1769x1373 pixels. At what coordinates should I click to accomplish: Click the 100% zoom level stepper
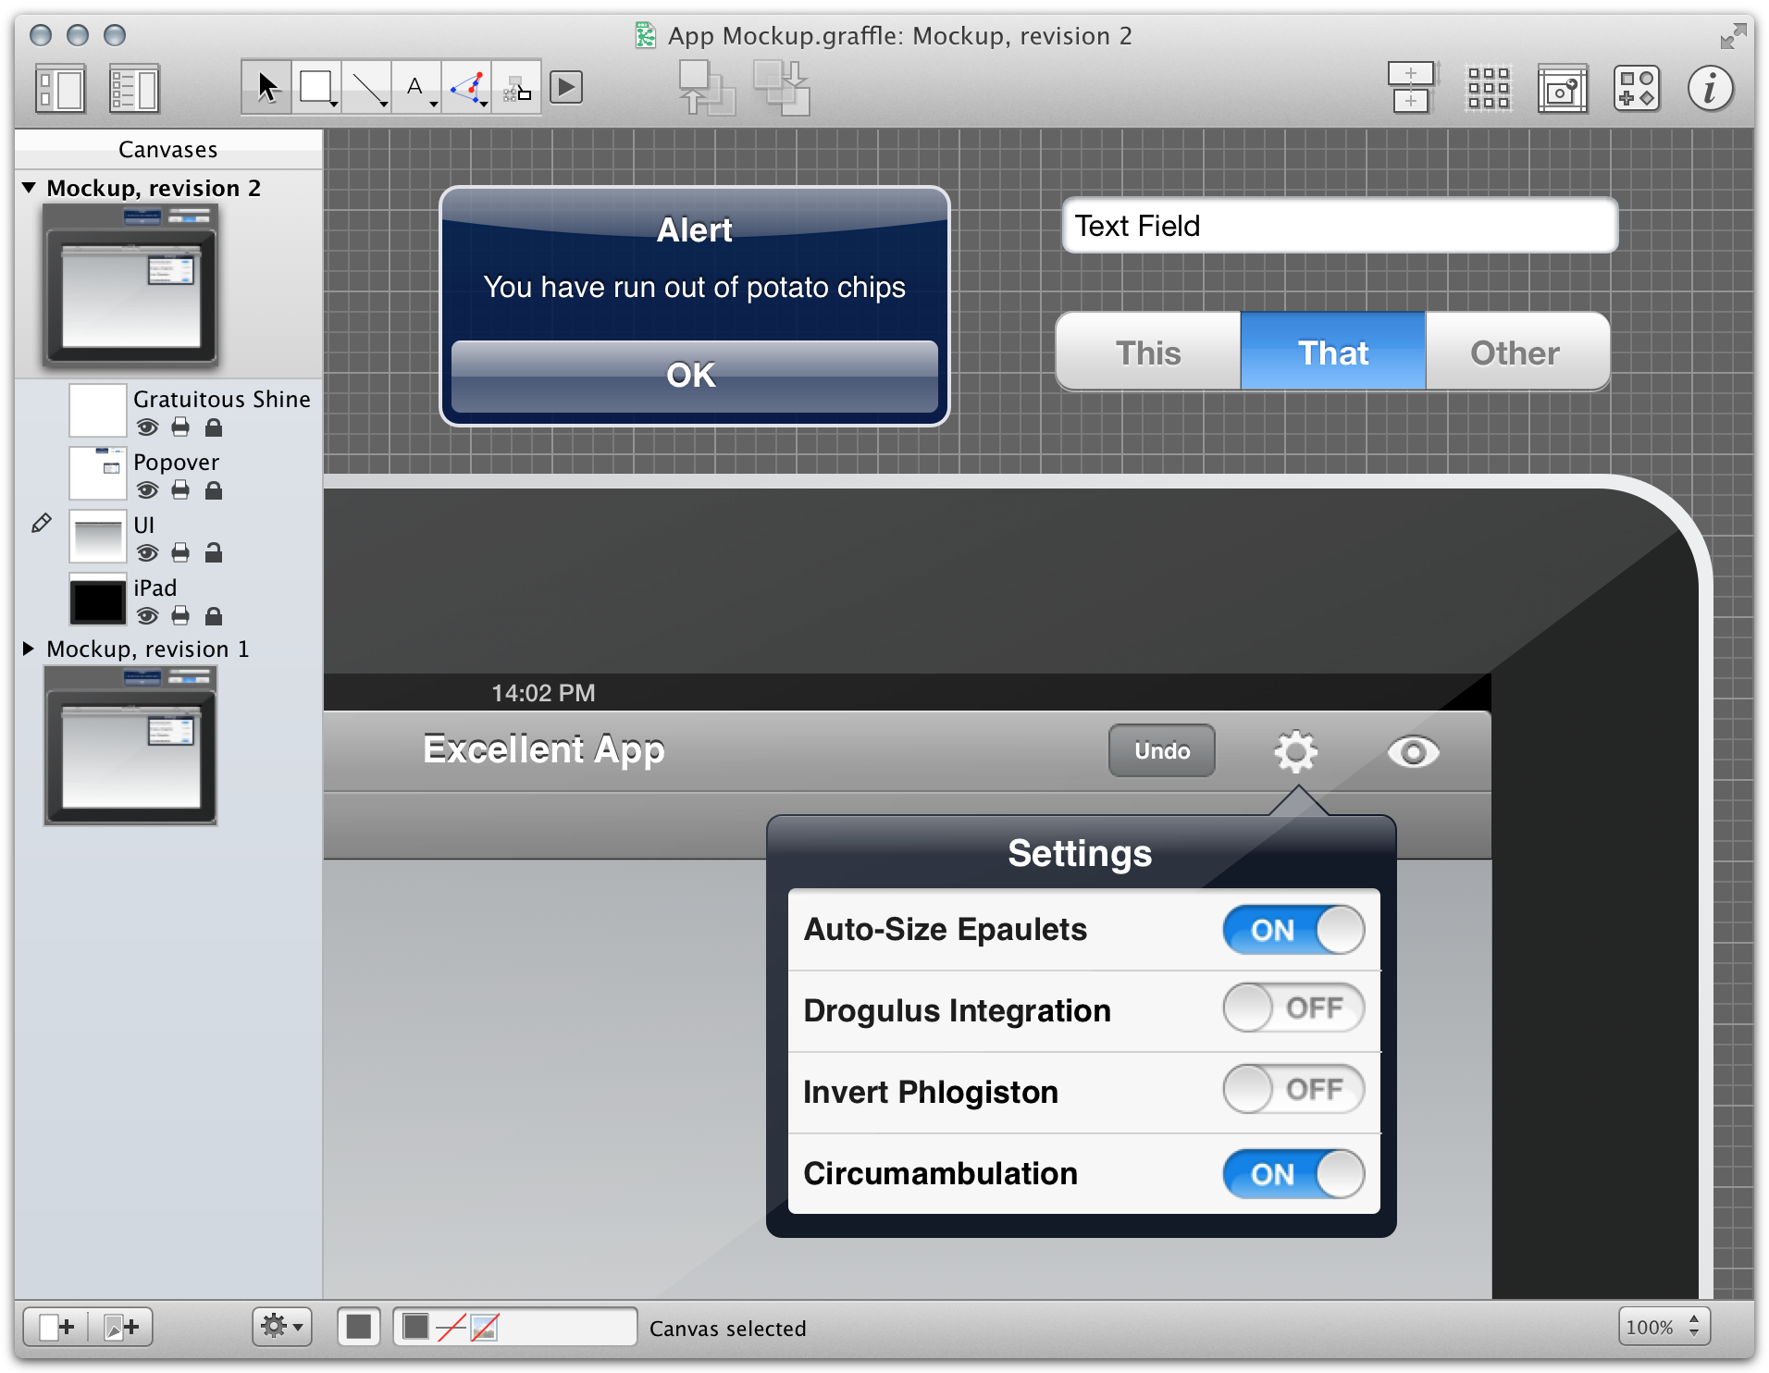coord(1693,1327)
